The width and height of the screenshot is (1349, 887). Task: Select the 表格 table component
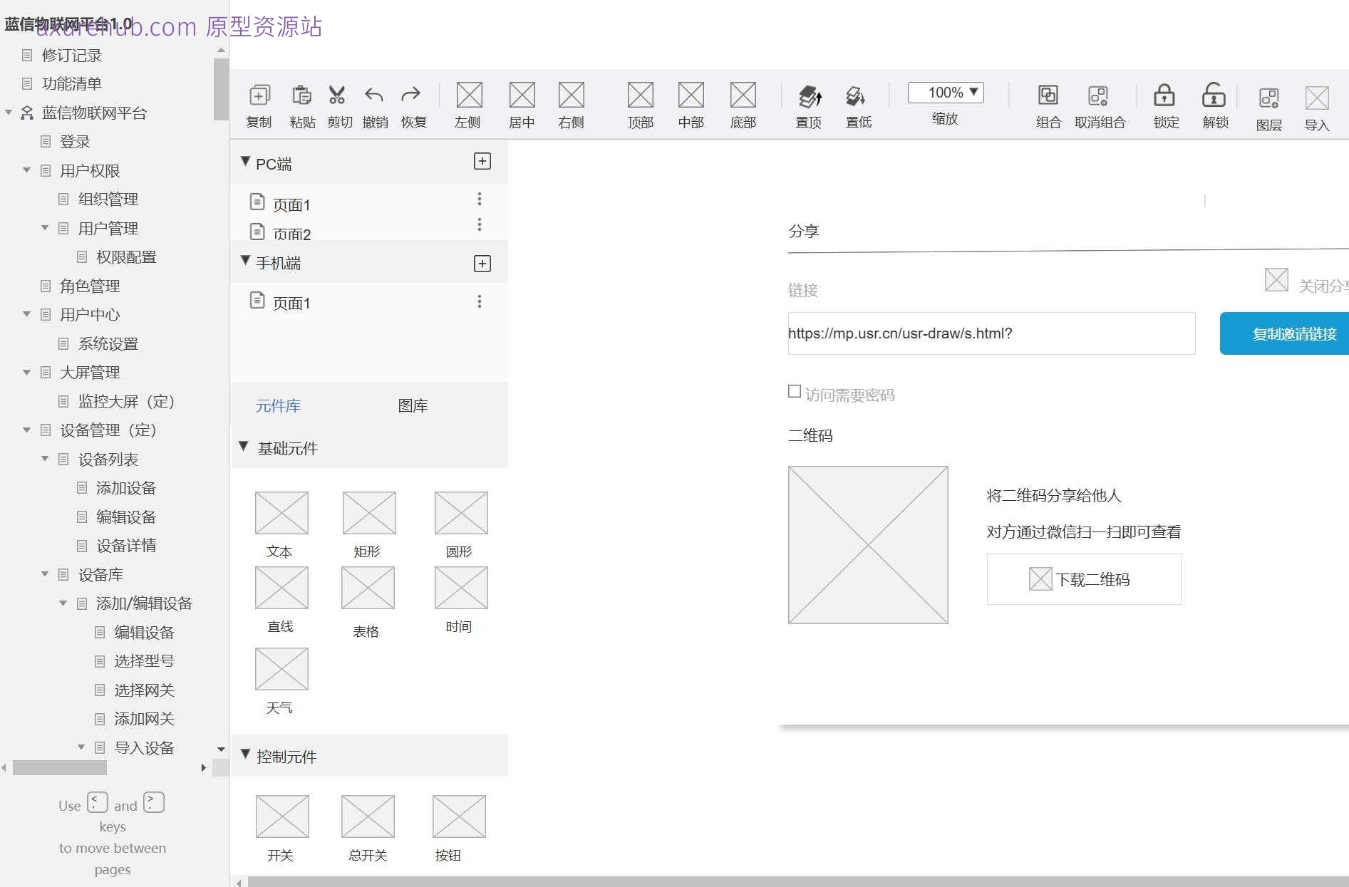368,588
